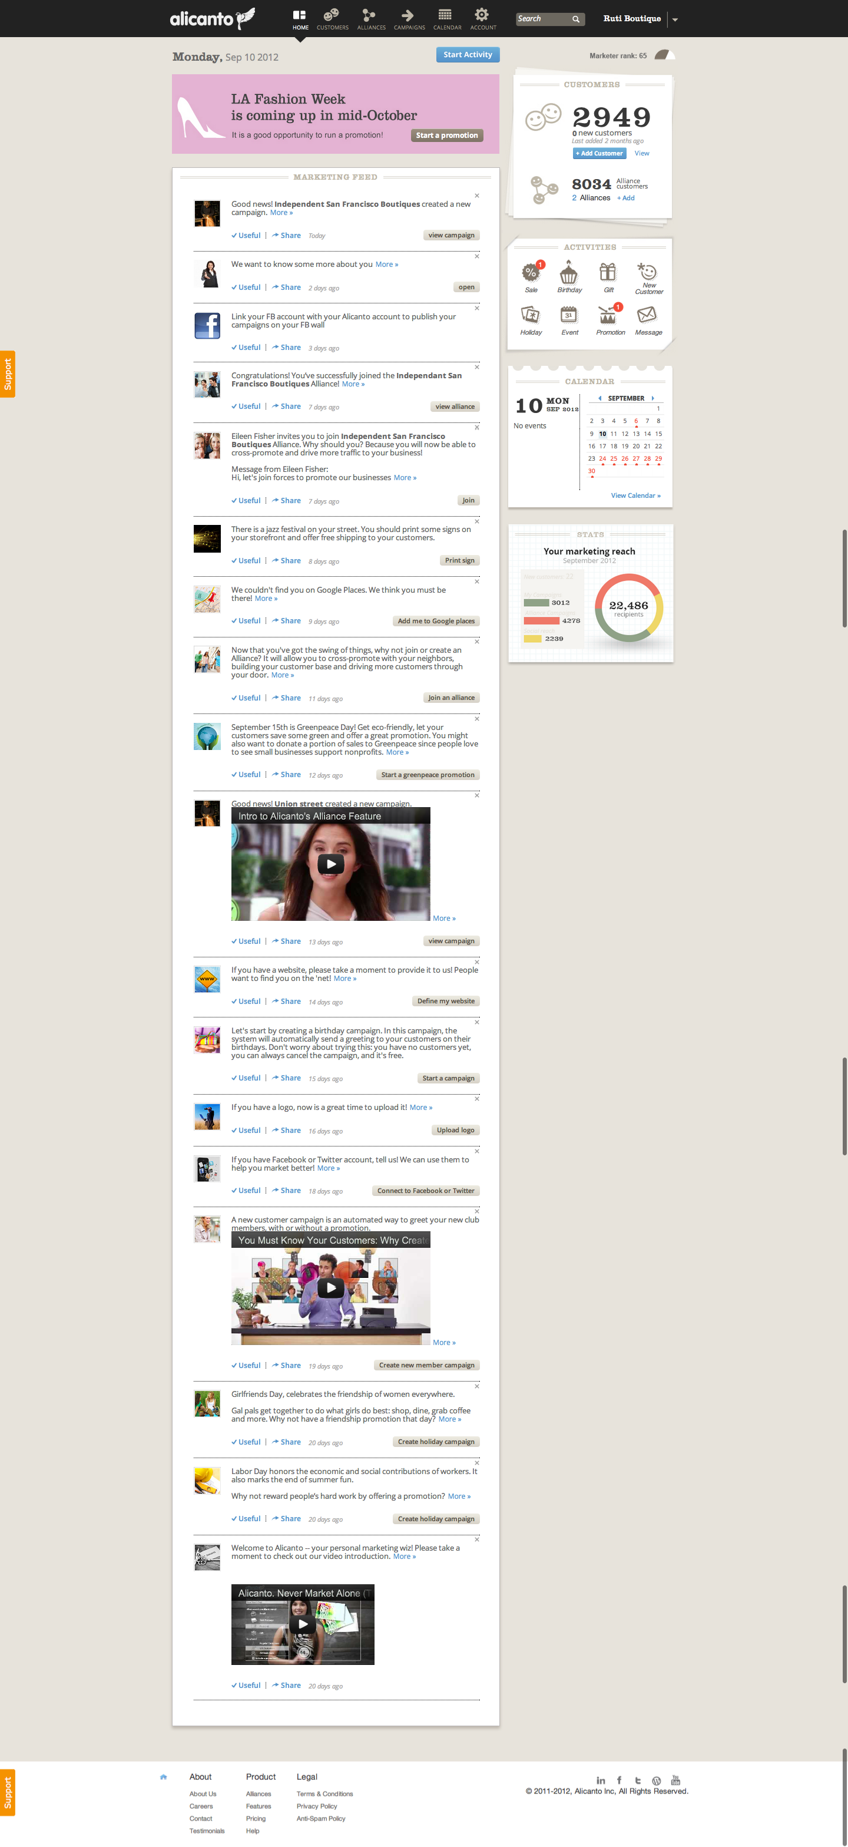Start a Holiday activity
This screenshot has width=848, height=1847.
click(x=531, y=321)
